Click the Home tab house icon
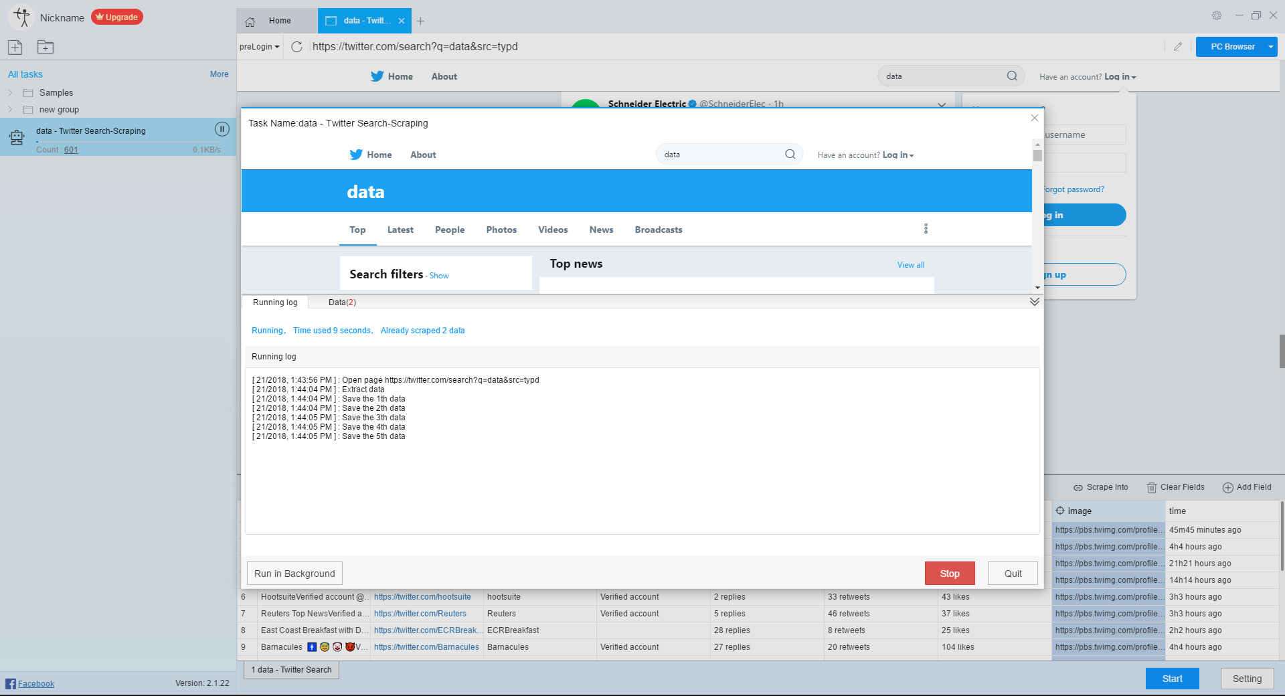Image resolution: width=1285 pixels, height=696 pixels. [250, 21]
